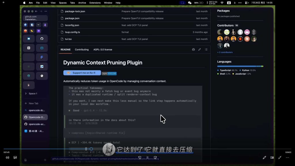Screen dimensions: 295x166
Task: Click the pink robot contributor avatar
Action: click(x=247, y=32)
